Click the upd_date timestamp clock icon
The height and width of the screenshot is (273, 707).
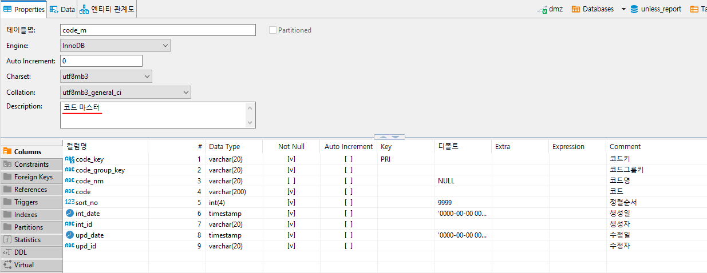(70, 235)
